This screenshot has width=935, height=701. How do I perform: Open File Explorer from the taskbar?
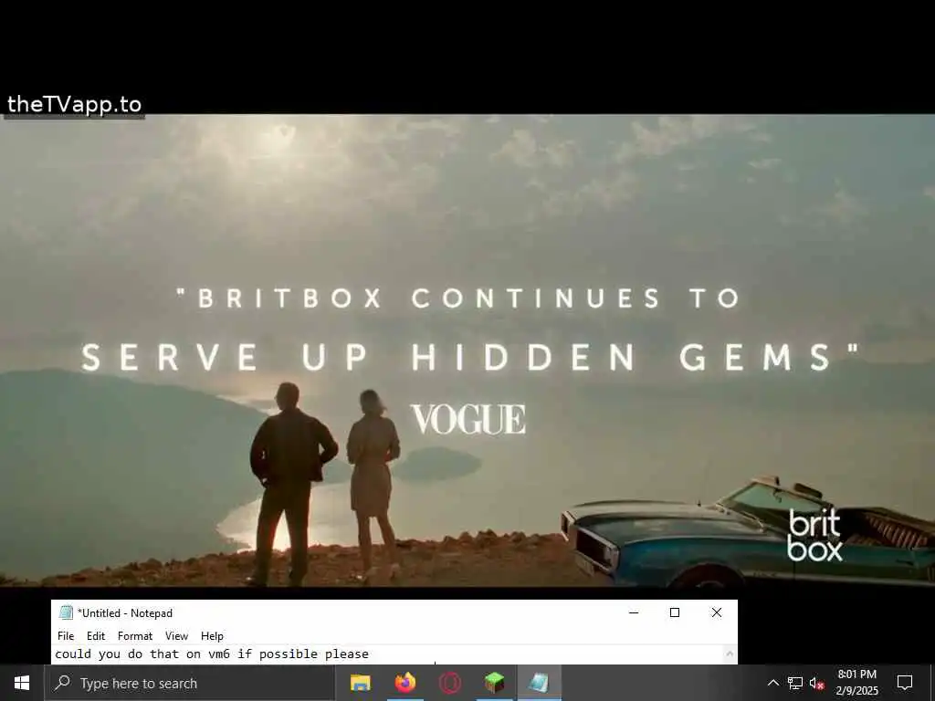(x=360, y=683)
